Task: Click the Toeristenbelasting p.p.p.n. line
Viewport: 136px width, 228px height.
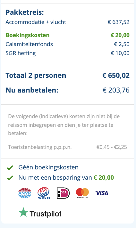Action: coord(67,147)
